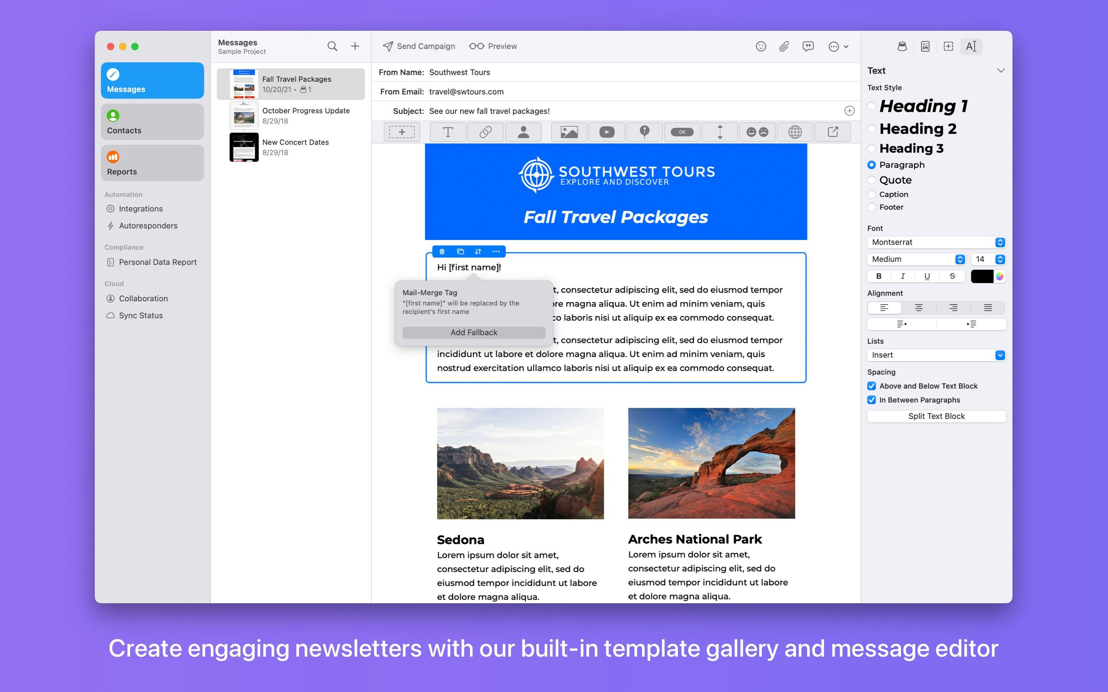Disable In Between Paragraphs spacing
Screen dimensions: 1108x692
[x=871, y=400]
